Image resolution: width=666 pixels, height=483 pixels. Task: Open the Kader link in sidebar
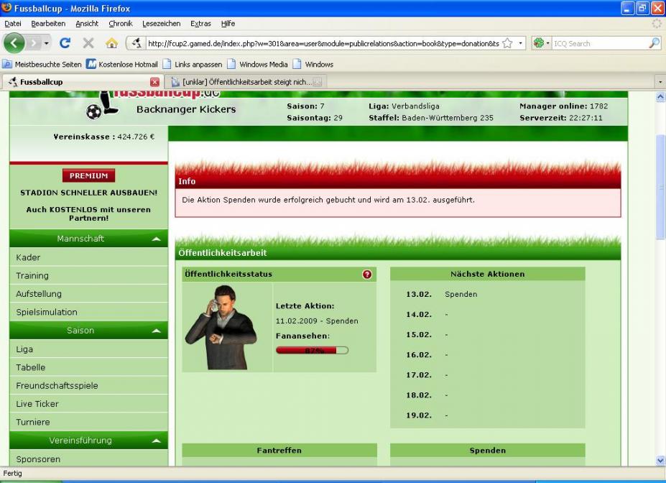[29, 257]
